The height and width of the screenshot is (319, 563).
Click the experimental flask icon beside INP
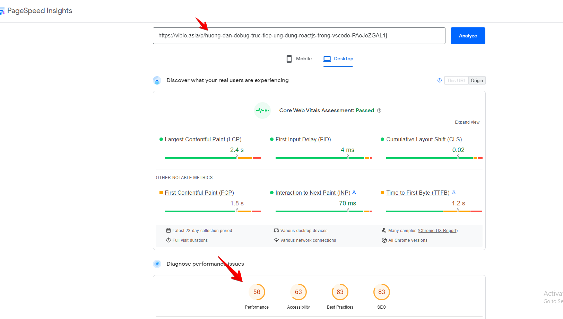pyautogui.click(x=354, y=192)
